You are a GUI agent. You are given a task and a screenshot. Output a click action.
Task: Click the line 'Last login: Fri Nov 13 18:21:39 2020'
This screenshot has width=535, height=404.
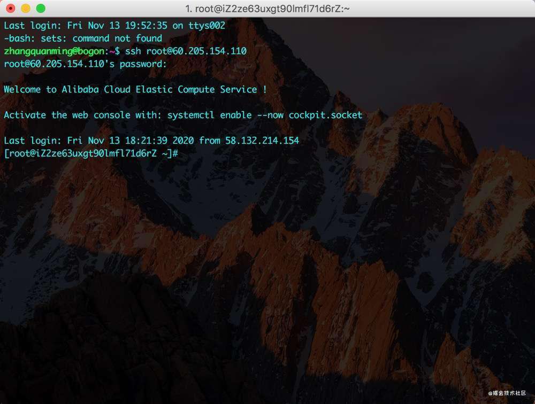pos(151,141)
